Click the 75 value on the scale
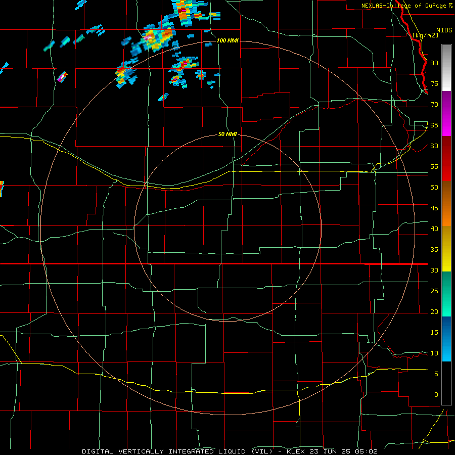 434,83
